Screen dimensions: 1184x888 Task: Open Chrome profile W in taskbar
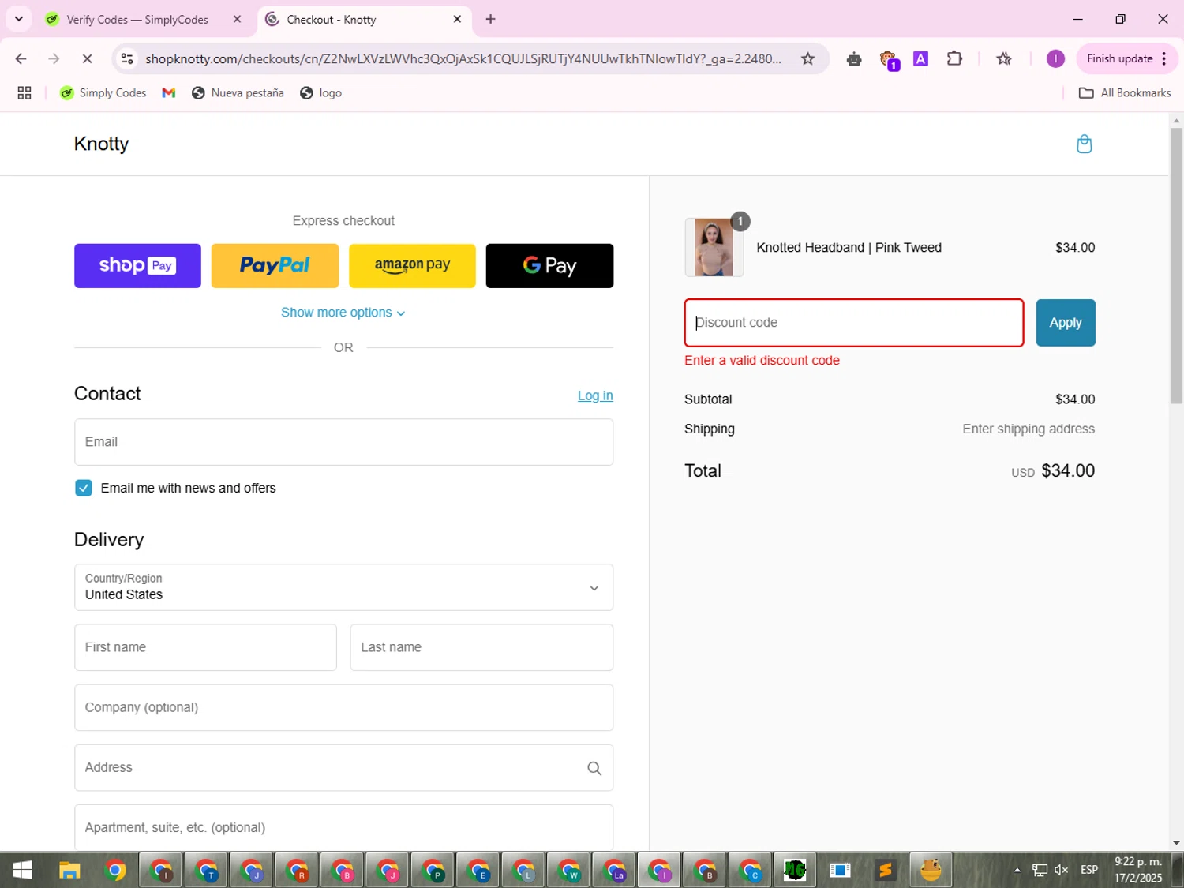[x=568, y=870]
